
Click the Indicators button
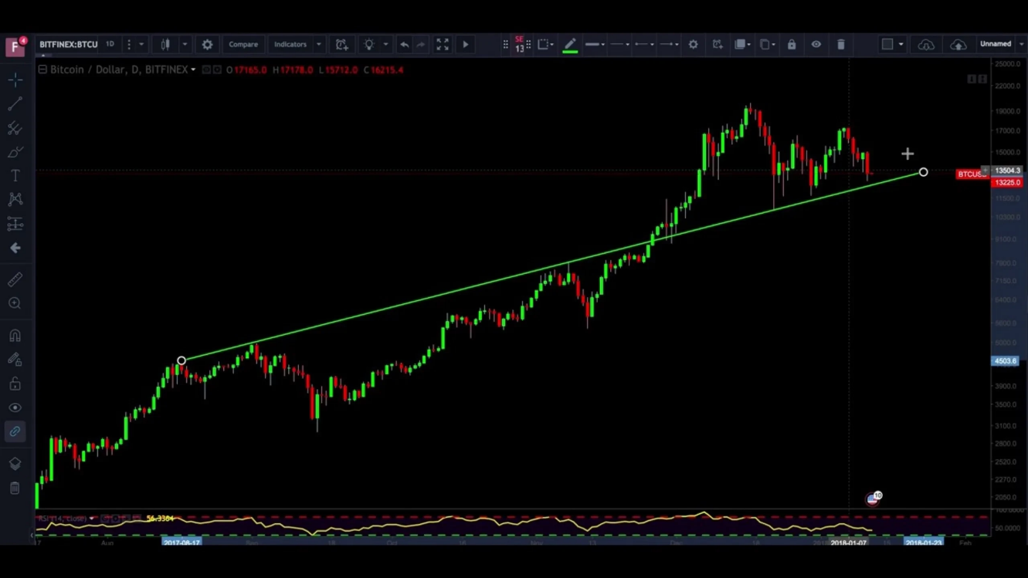290,45
